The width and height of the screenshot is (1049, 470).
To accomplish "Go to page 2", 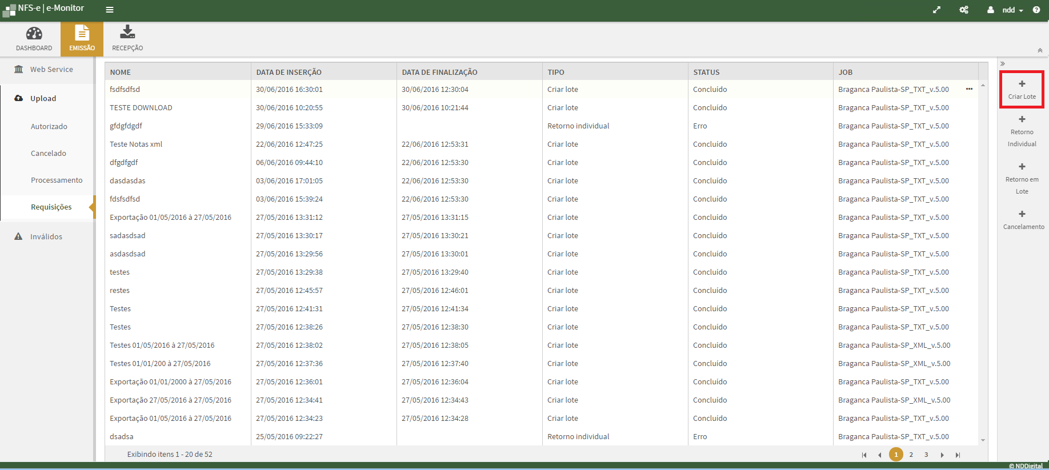I will click(x=911, y=455).
